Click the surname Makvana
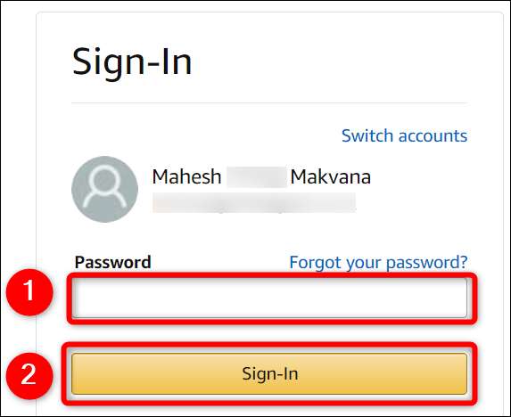Viewport: 511px width, 417px height. tap(331, 177)
